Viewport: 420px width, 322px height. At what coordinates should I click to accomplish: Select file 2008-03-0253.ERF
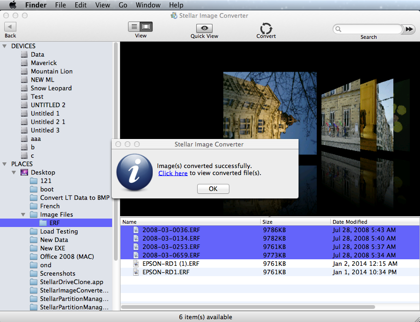coord(270,247)
